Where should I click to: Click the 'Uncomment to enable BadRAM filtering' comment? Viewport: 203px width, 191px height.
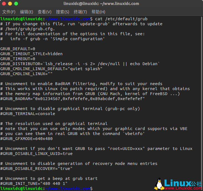pos(81,84)
